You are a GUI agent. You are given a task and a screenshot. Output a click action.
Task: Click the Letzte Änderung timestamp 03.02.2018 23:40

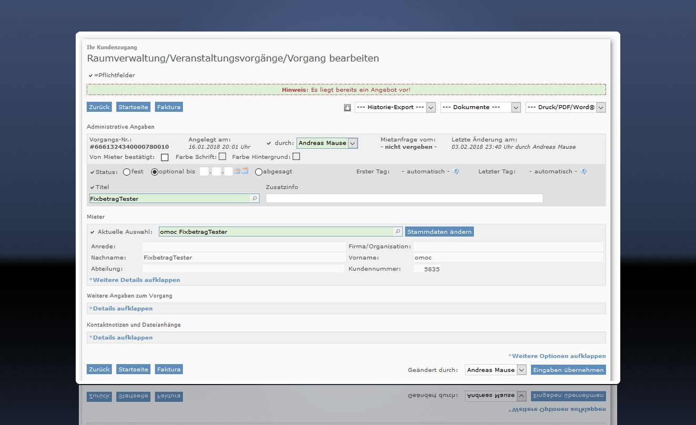point(514,147)
